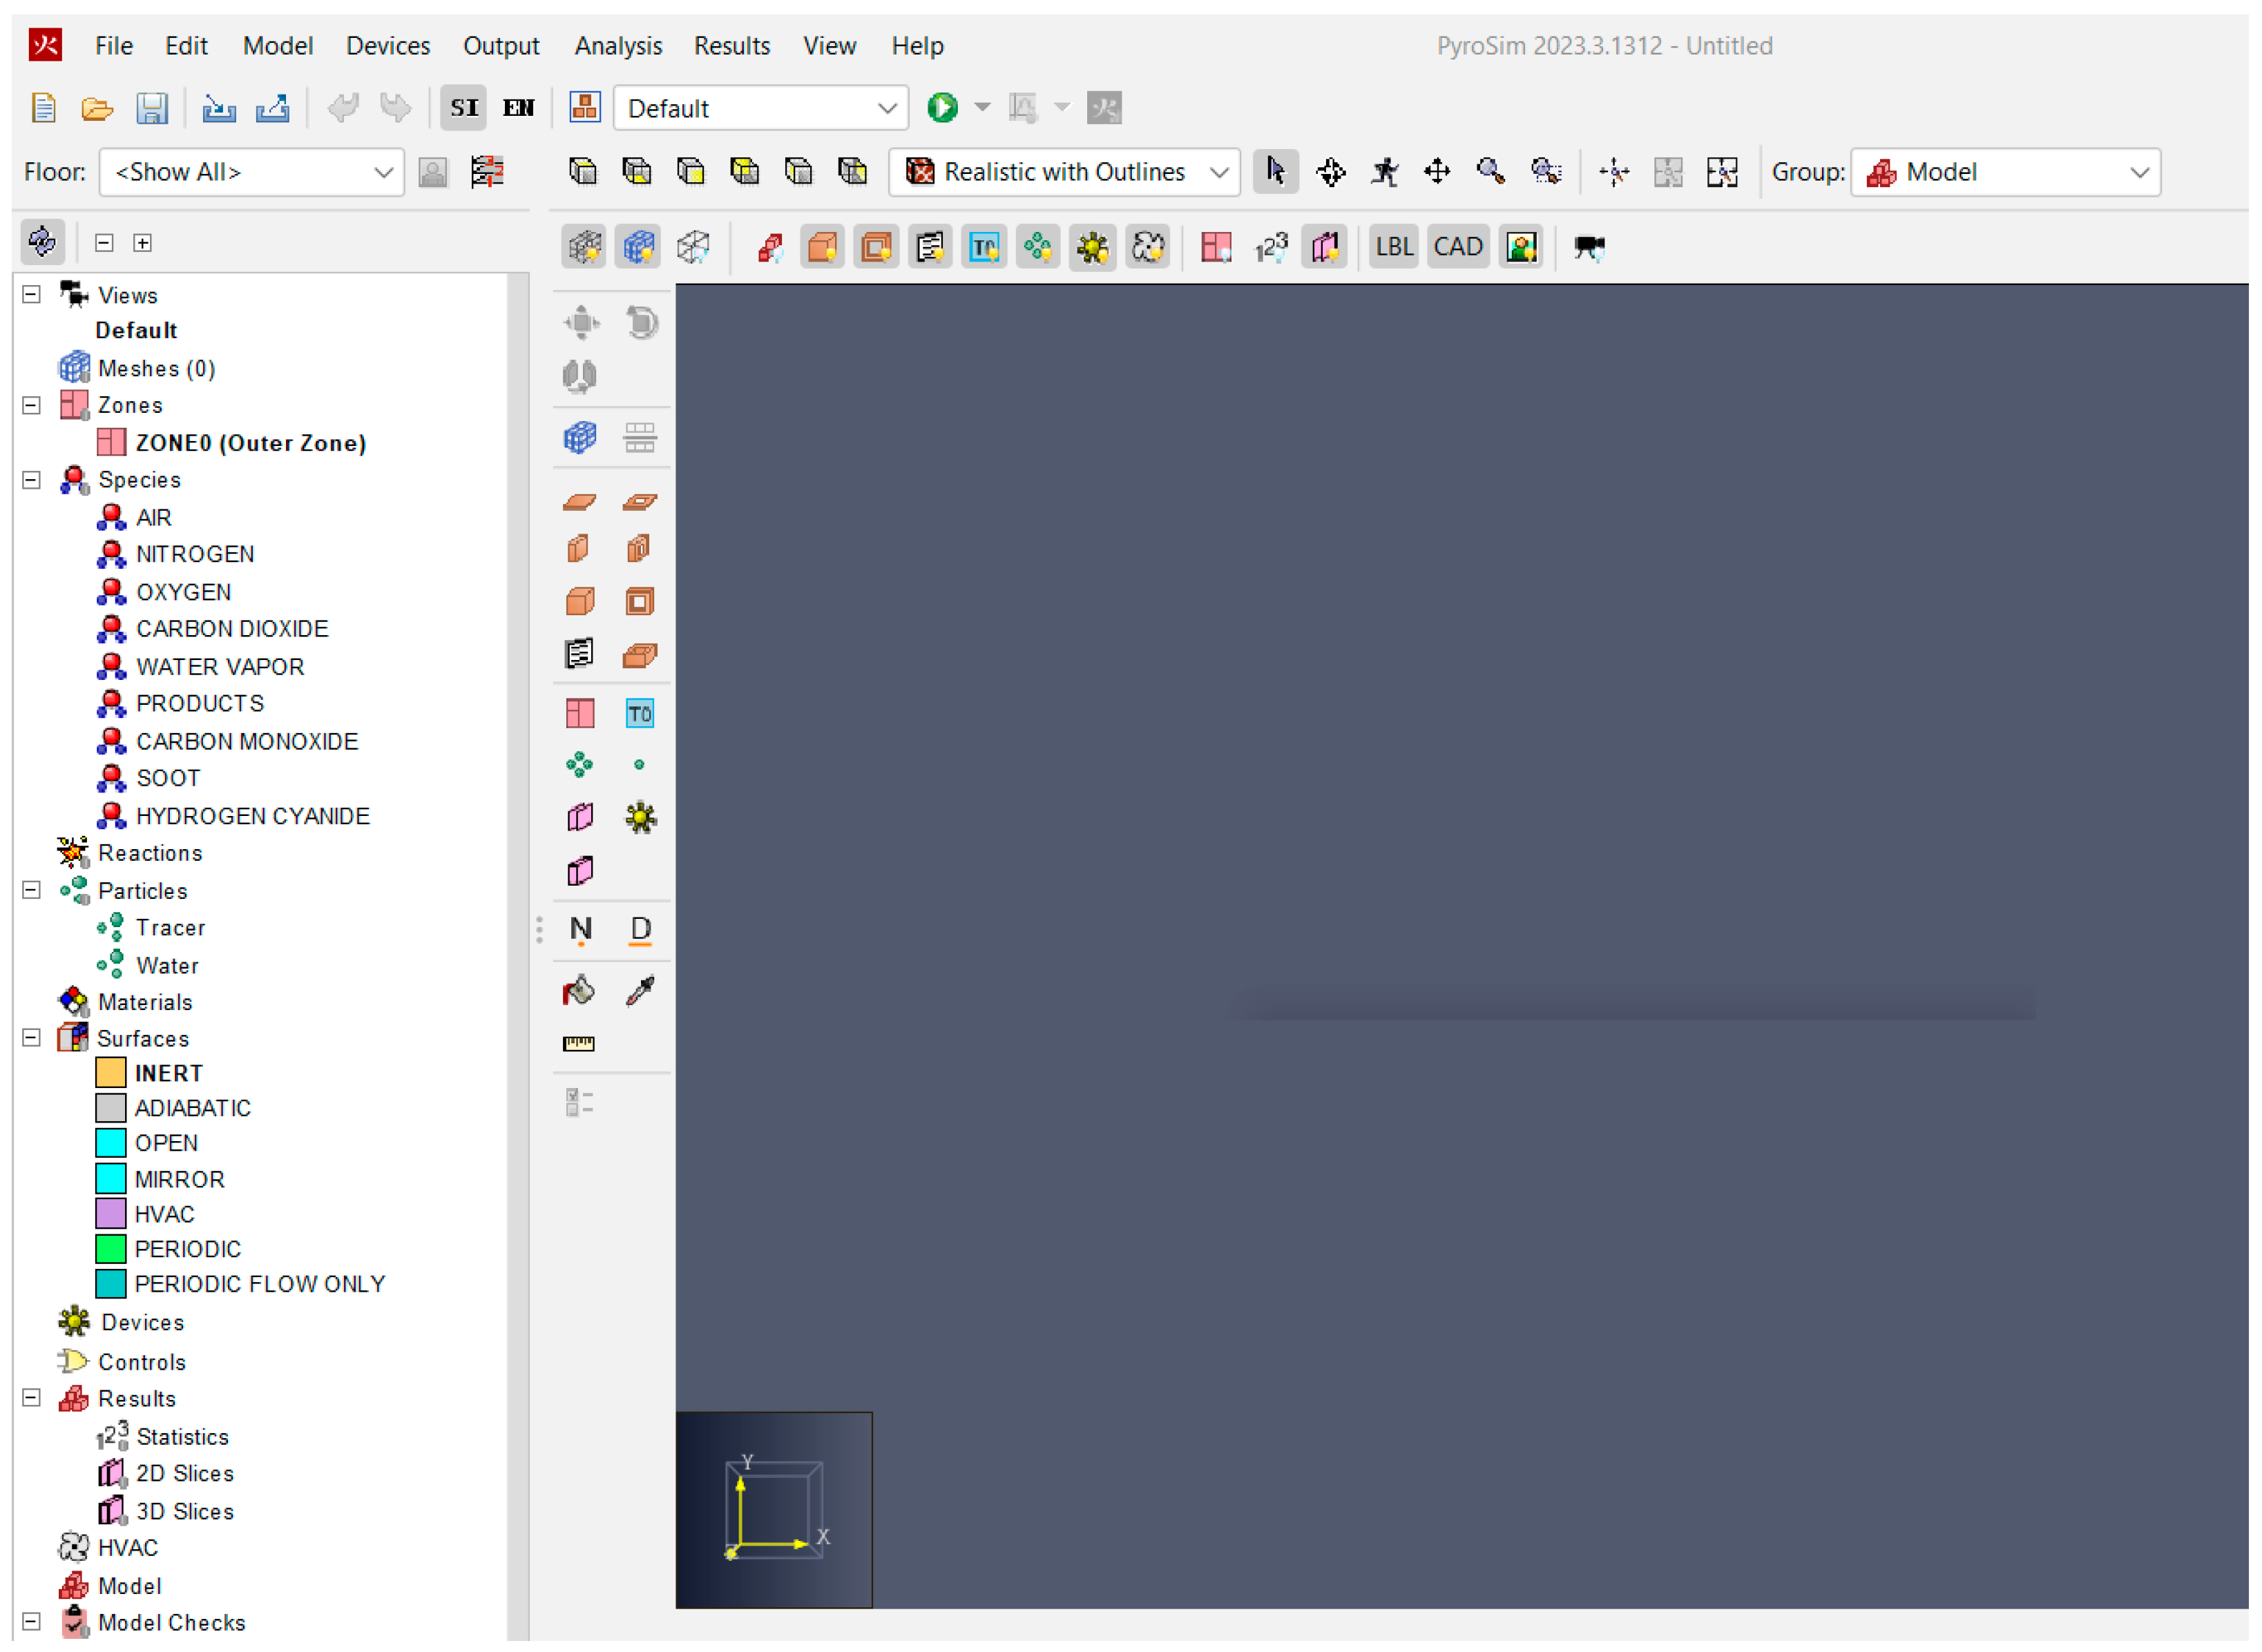The image size is (2262, 1652).
Task: Run the FDS simulation with green play
Action: (942, 108)
